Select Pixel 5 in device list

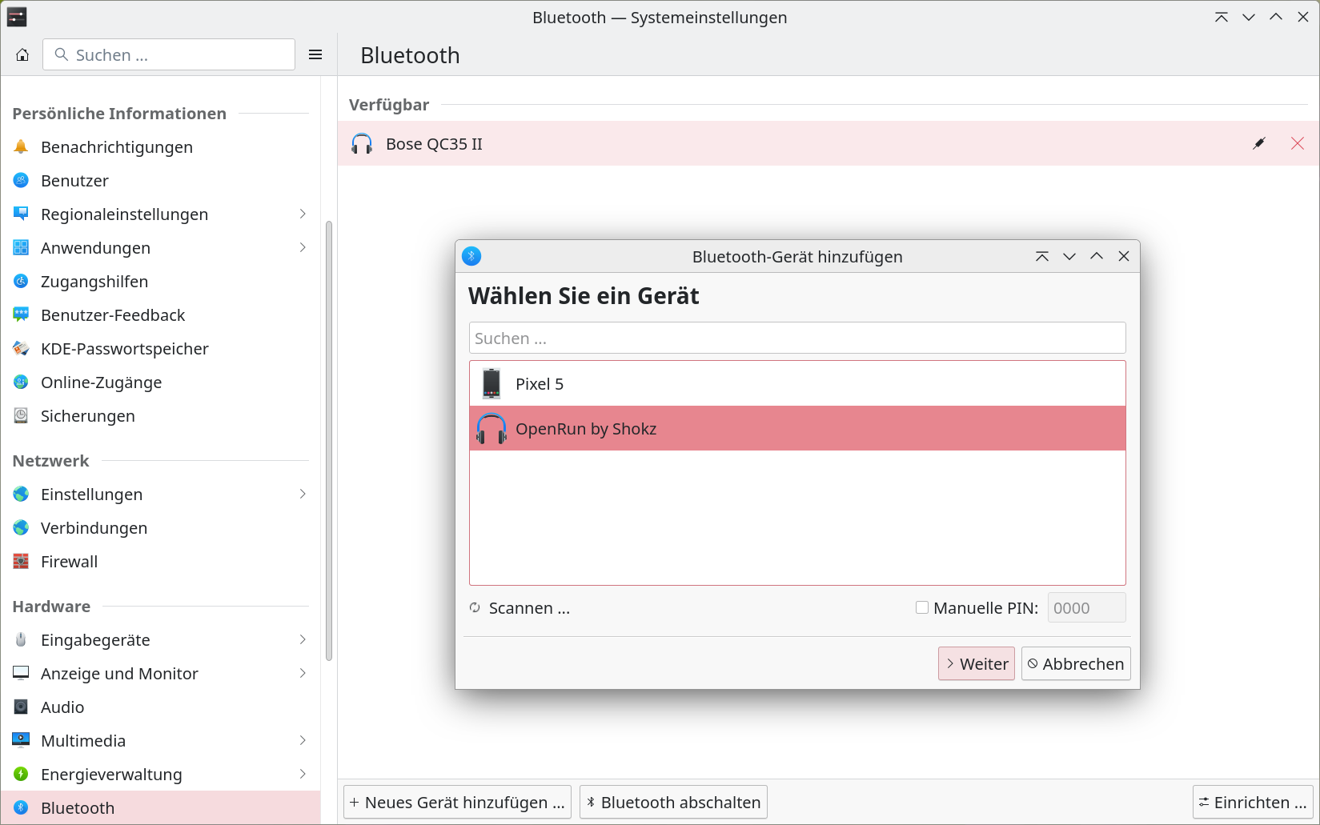[x=797, y=383]
